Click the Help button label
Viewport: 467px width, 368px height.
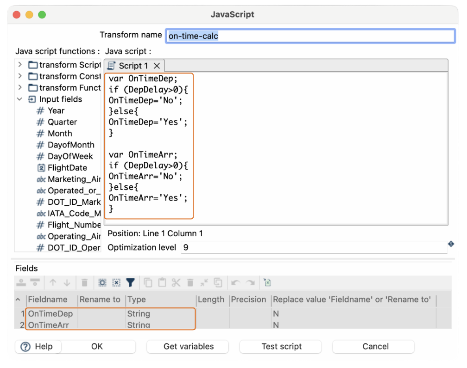click(44, 347)
